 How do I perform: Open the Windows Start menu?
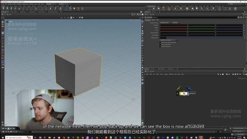[x=3, y=137]
